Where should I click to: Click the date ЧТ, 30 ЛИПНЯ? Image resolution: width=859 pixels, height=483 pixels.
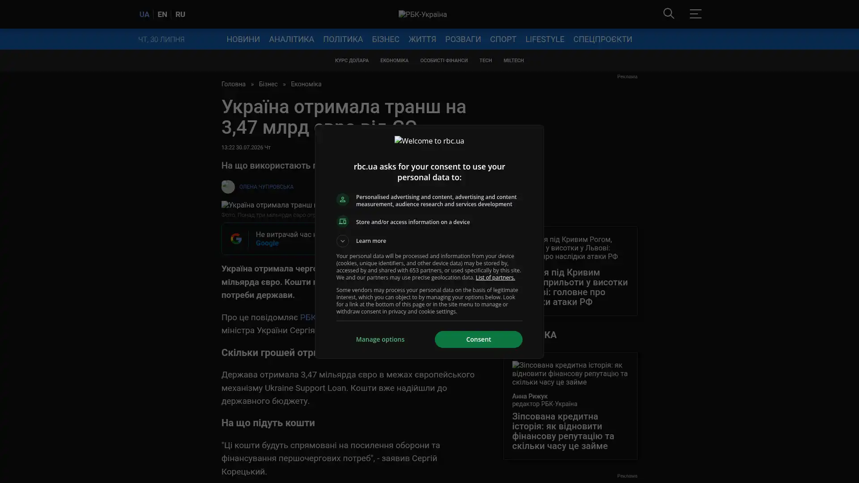(x=162, y=40)
